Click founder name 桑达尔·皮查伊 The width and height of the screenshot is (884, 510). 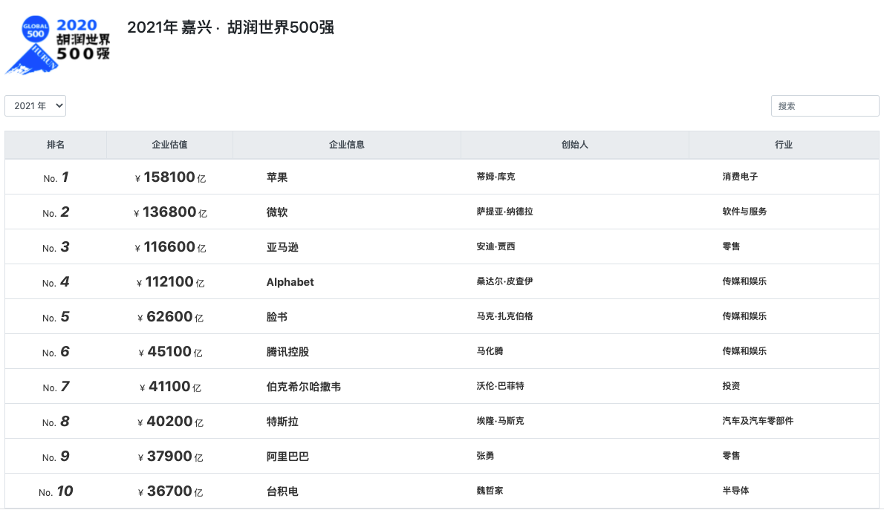click(x=504, y=282)
